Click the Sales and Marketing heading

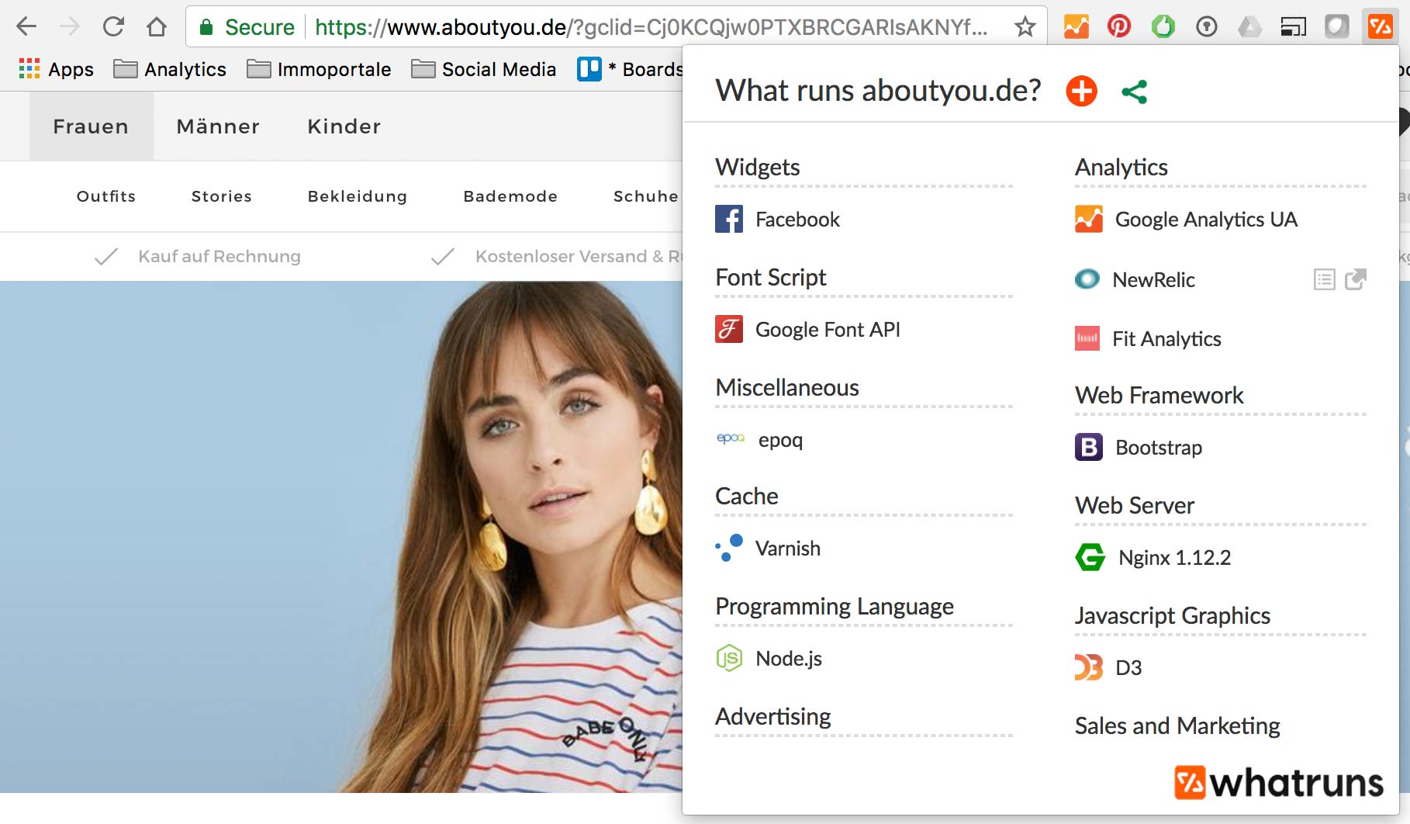coord(1177,725)
